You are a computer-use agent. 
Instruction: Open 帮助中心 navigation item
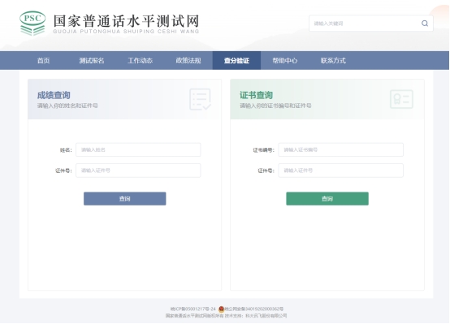click(284, 61)
